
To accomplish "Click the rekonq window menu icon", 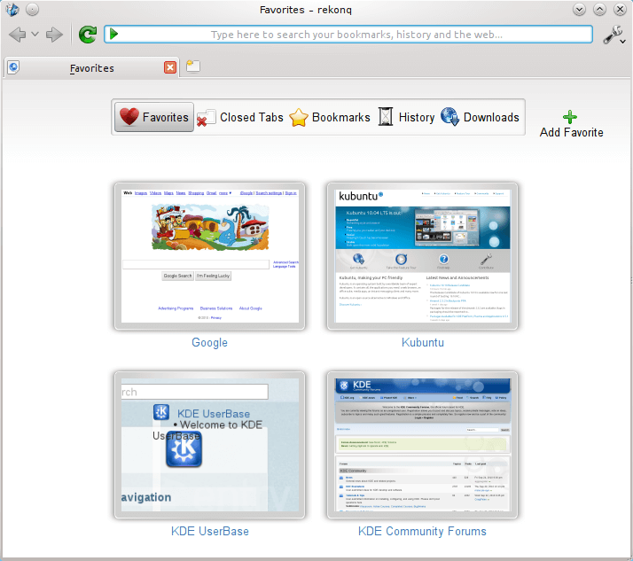I will [x=12, y=10].
